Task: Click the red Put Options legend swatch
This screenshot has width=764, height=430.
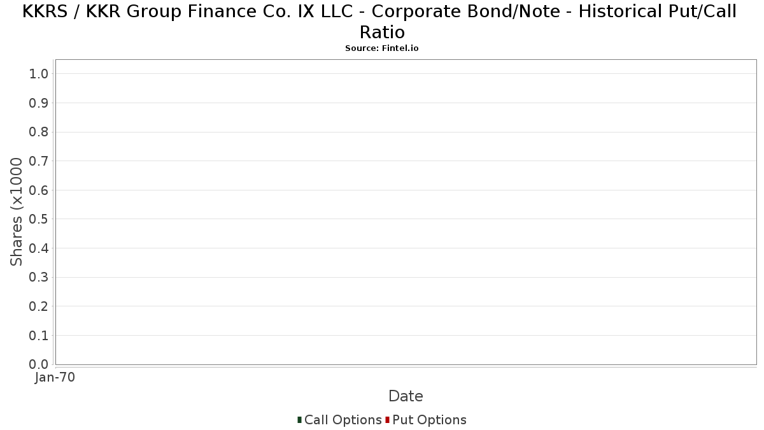Action: 387,419
